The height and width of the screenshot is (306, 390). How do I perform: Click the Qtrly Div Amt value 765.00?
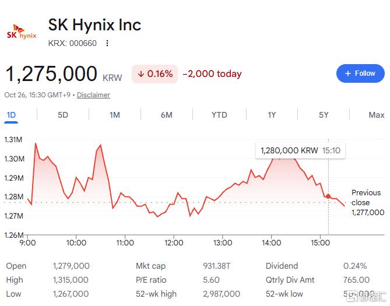click(x=356, y=280)
